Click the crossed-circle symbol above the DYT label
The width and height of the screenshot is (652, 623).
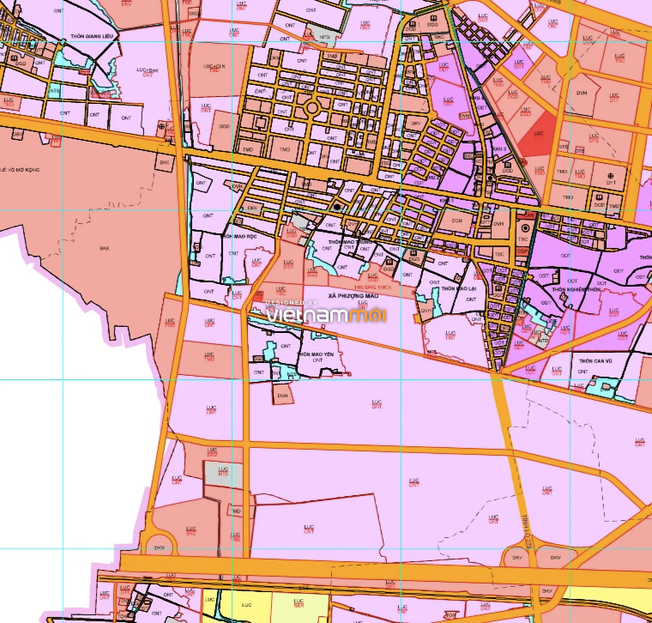(611, 176)
